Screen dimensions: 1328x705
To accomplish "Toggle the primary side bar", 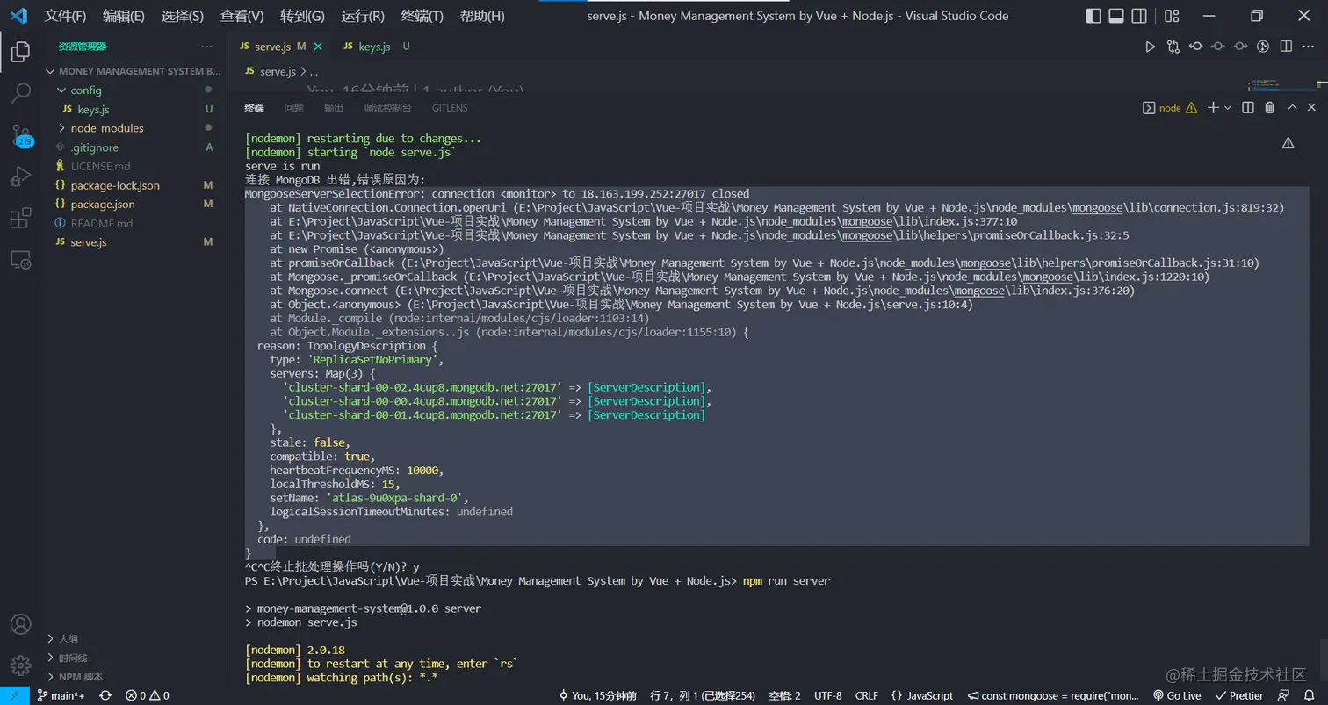I will [x=1093, y=16].
